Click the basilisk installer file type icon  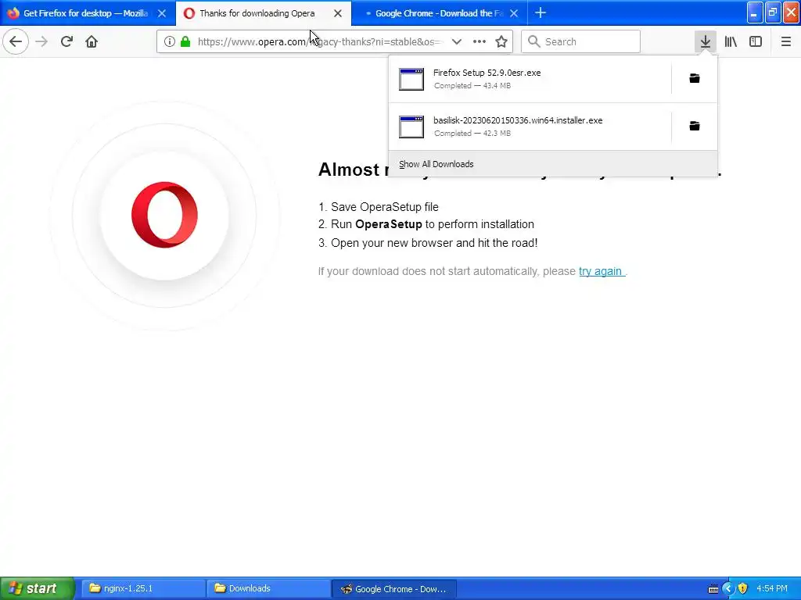tap(411, 127)
